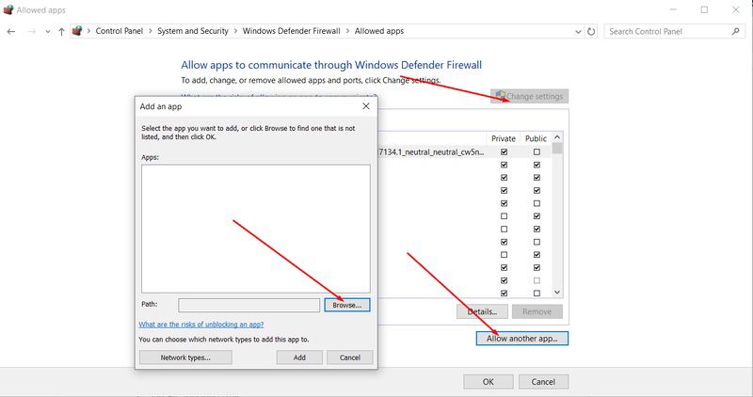Click the firewall icon in address bar
Image resolution: width=753 pixels, height=397 pixels.
pyautogui.click(x=77, y=31)
